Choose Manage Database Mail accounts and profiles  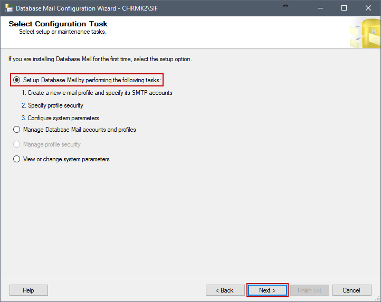click(x=16, y=130)
